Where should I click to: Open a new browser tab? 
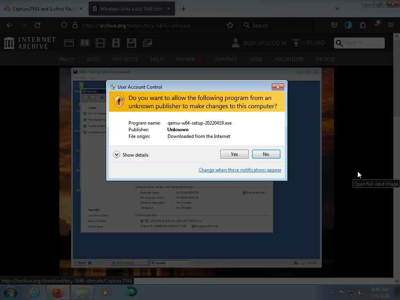coord(183,9)
